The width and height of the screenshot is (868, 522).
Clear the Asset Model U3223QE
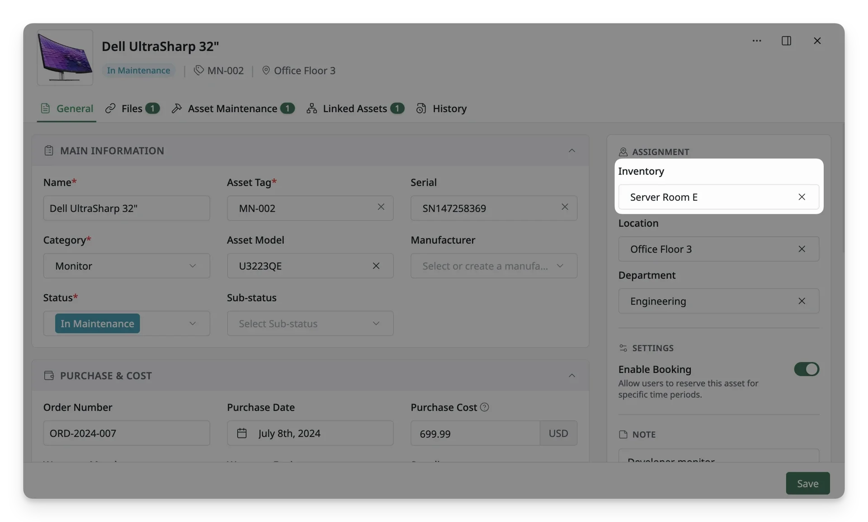click(376, 266)
